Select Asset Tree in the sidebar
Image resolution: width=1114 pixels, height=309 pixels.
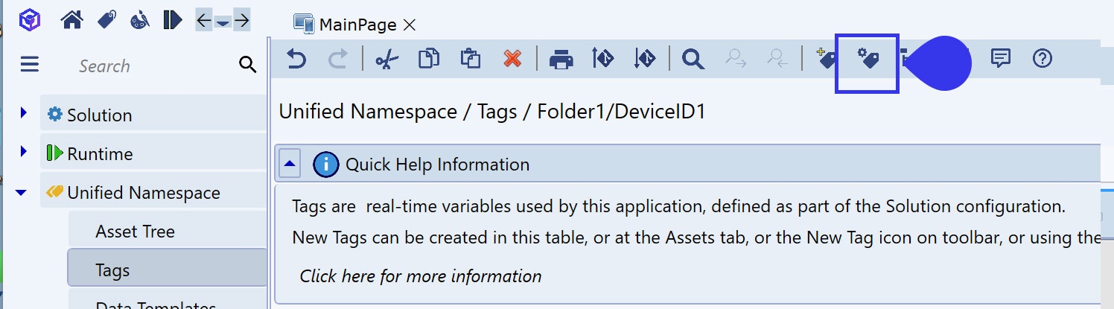pos(135,232)
